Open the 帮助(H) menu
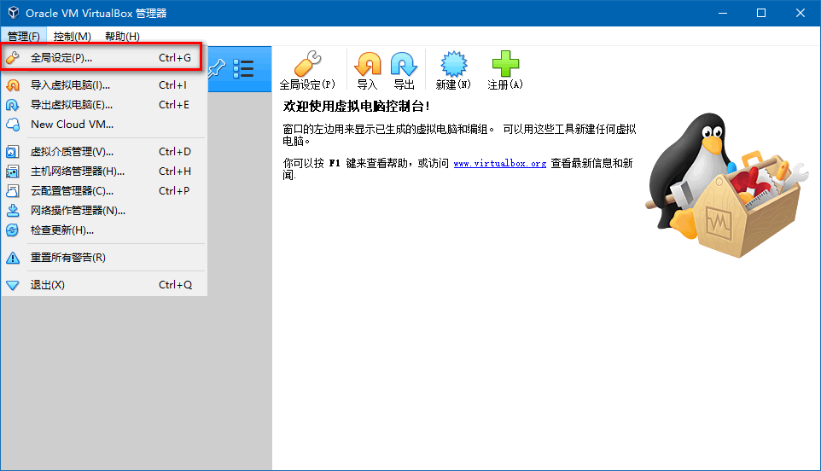 (122, 36)
